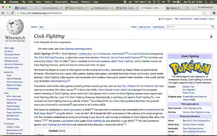Open the Window menu

click(x=85, y=2)
